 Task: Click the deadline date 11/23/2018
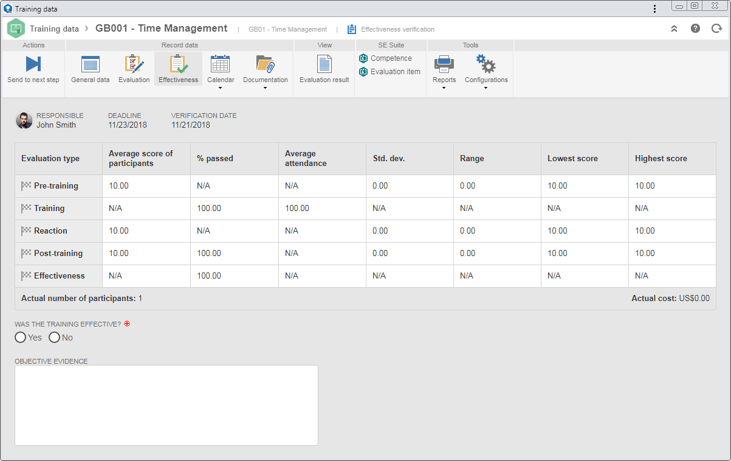click(x=128, y=125)
